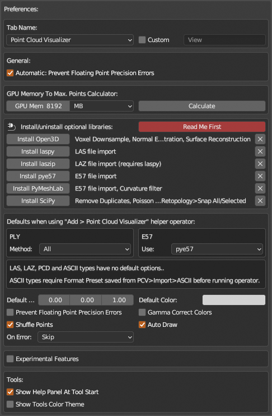Viewport: 272px width, 416px height.
Task: Click the LAS, LAZ, PCD and ASCII note
Action: click(87, 268)
